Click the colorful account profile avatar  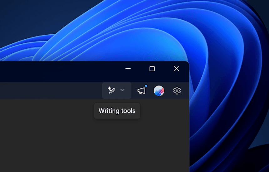(x=159, y=91)
